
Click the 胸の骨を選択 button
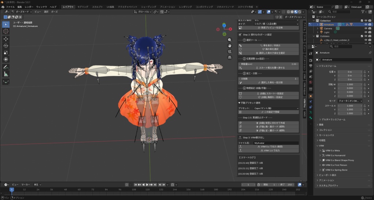pyautogui.click(x=268, y=49)
